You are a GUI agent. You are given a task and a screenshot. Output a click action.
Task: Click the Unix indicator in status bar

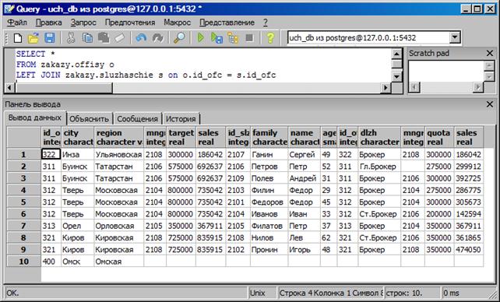click(262, 293)
